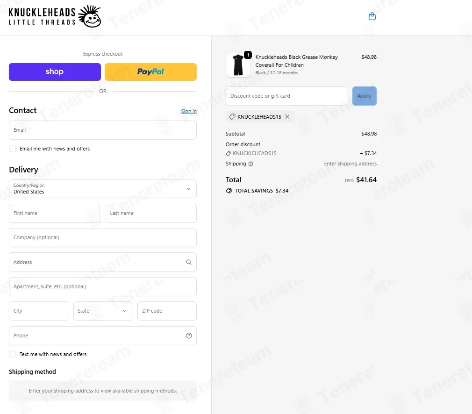Click the Discount code or gift card field
Viewport: 472px width, 414px height.
pos(286,96)
